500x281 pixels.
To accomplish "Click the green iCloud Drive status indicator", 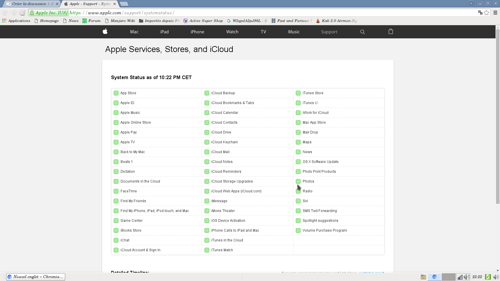I will click(x=207, y=132).
